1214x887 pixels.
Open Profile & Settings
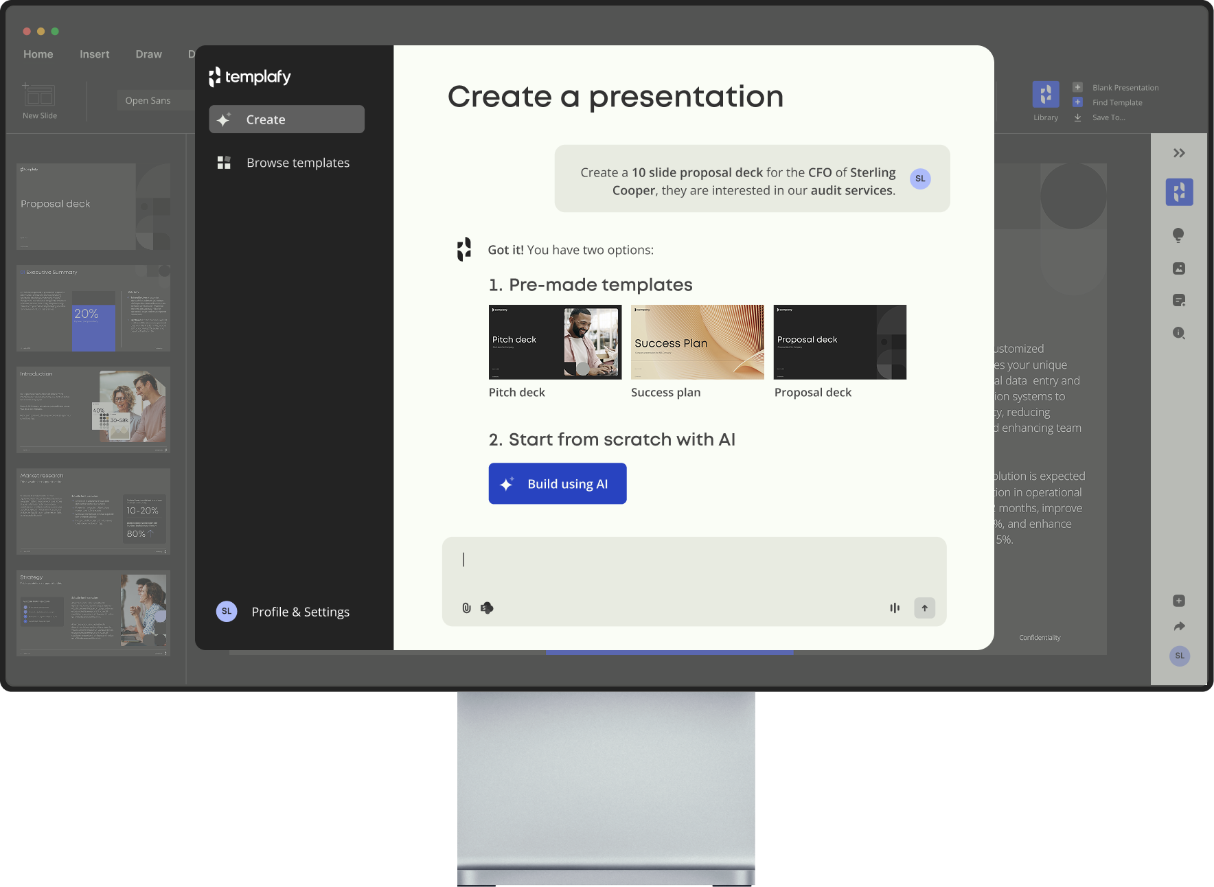point(300,612)
